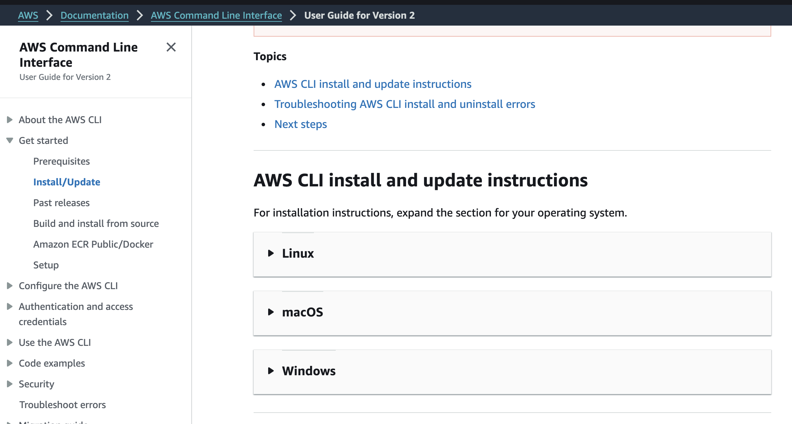
Task: Open Troubleshoot errors in sidebar
Action: tap(62, 405)
